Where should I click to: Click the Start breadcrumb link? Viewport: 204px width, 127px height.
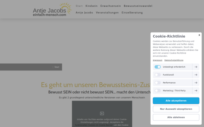click(57, 67)
